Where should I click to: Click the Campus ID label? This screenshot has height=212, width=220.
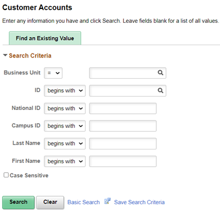pyautogui.click(x=26, y=126)
